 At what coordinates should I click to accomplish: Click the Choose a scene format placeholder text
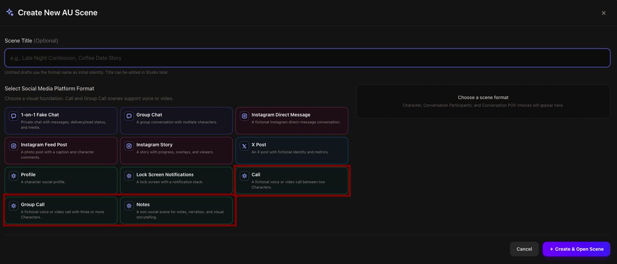483,98
